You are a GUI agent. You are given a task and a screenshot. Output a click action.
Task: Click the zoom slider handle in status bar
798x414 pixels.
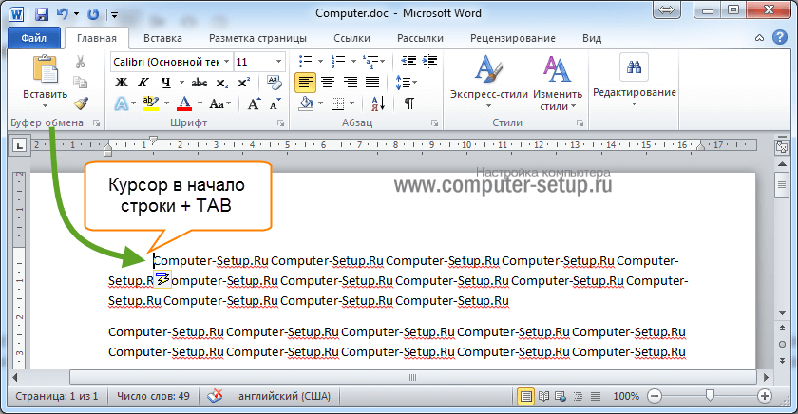pos(708,395)
